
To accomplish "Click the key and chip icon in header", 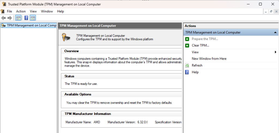I will 66,37.
